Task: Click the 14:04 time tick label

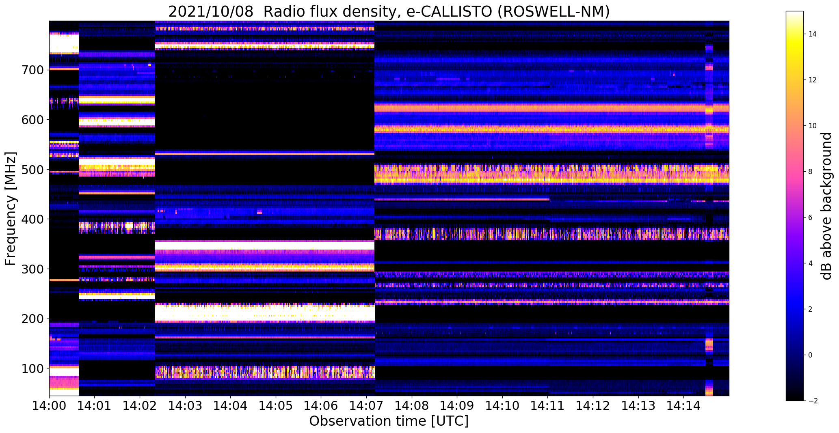Action: coord(231,405)
